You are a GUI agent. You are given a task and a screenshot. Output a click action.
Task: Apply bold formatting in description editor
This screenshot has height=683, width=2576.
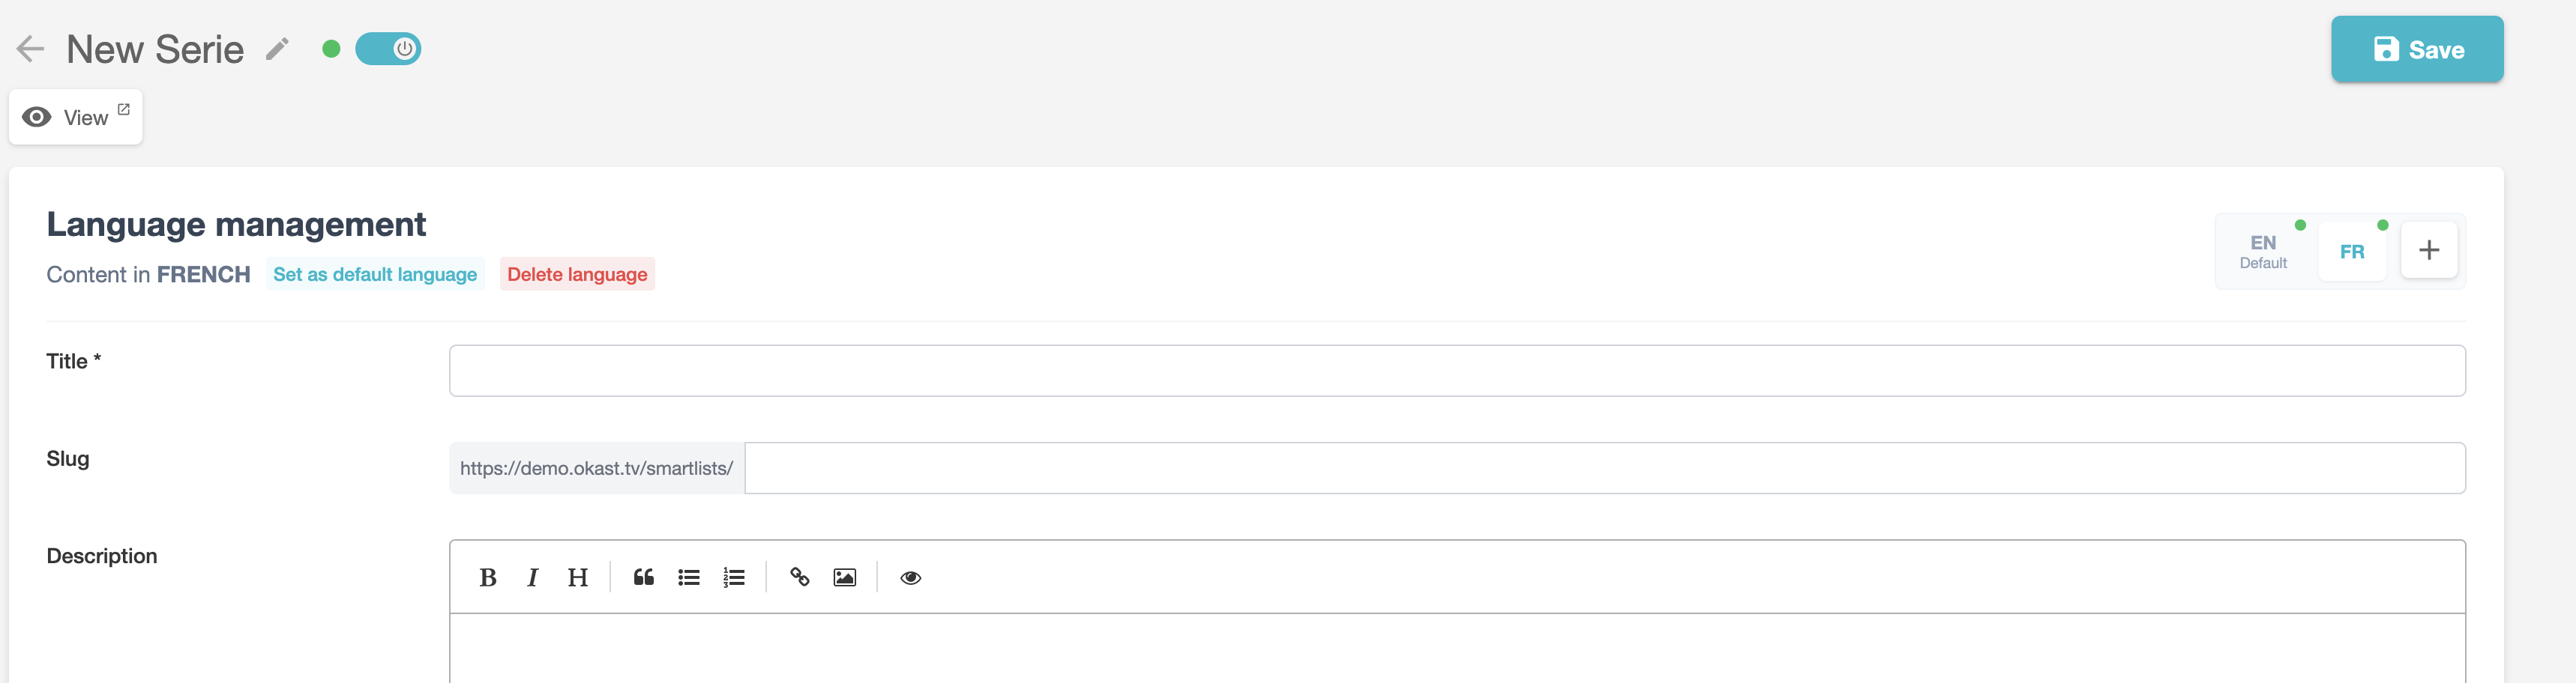(488, 577)
